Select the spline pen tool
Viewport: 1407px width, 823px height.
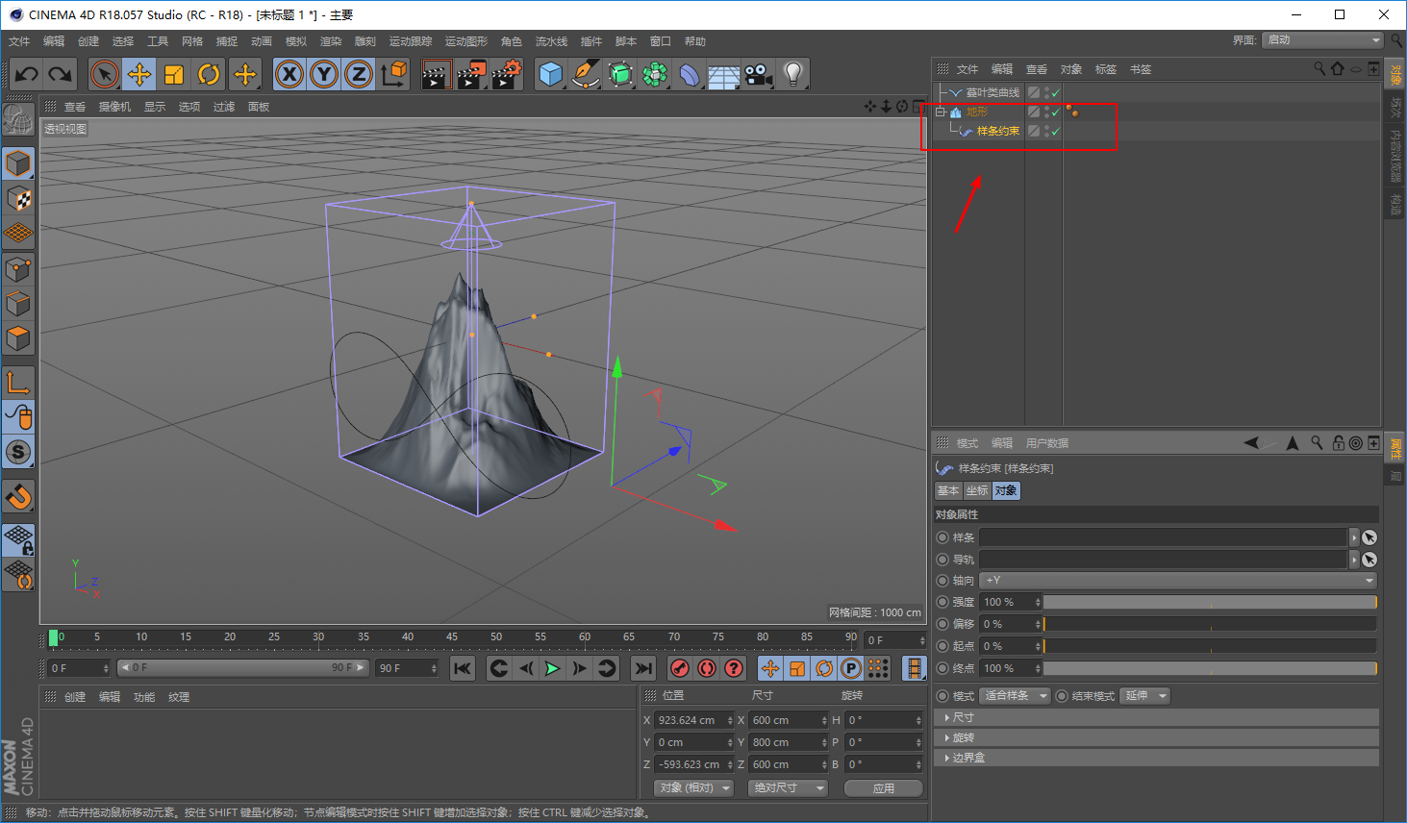[x=585, y=74]
